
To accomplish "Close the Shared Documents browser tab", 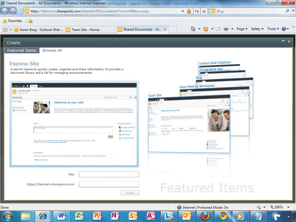I will pyautogui.click(x=165, y=30).
